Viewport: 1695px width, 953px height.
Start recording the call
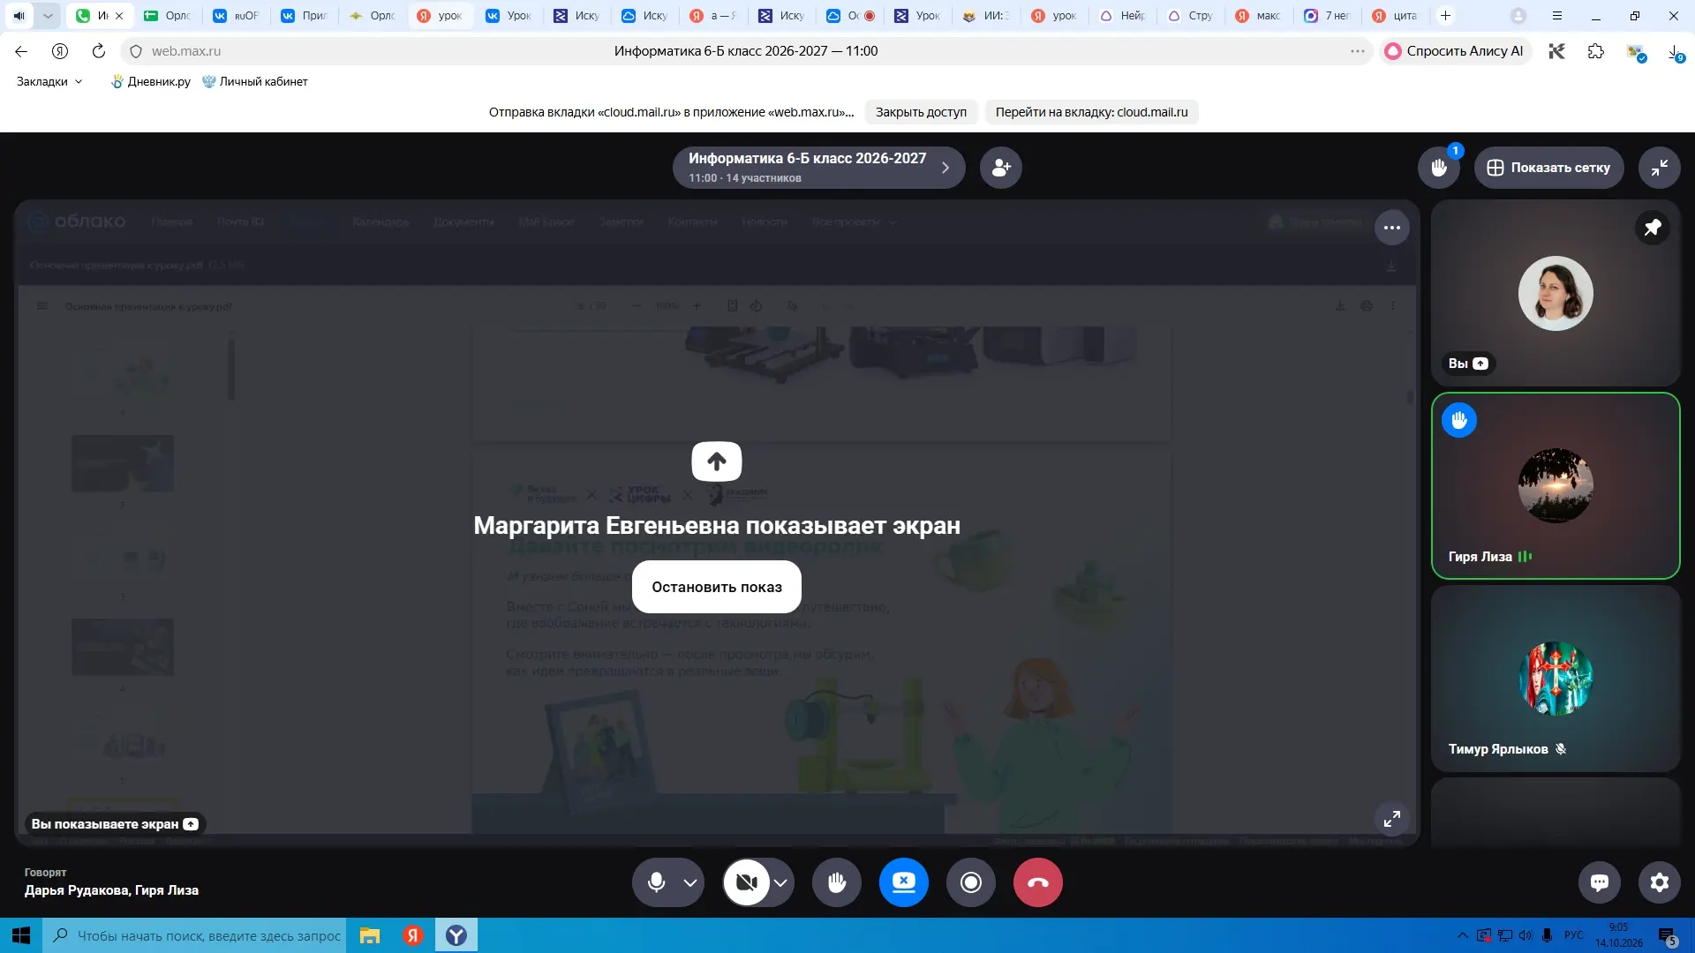click(x=970, y=882)
